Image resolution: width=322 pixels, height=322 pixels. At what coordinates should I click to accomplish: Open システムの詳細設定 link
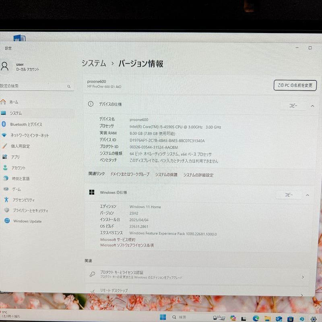(198, 175)
